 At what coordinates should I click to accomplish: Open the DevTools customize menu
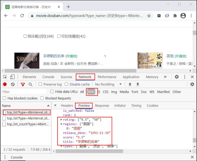[185, 77]
